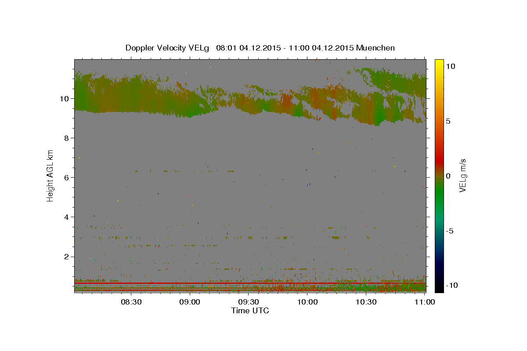This screenshot has width=527, height=351.
Task: Click the 'Time UTC' axis label
Action: pos(250,311)
